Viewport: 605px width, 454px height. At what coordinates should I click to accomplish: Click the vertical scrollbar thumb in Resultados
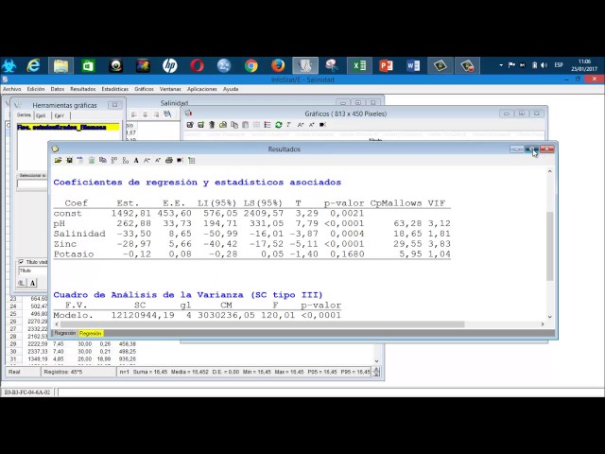(550, 246)
